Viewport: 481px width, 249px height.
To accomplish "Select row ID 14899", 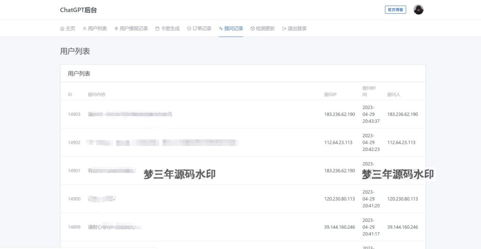I will [74, 227].
